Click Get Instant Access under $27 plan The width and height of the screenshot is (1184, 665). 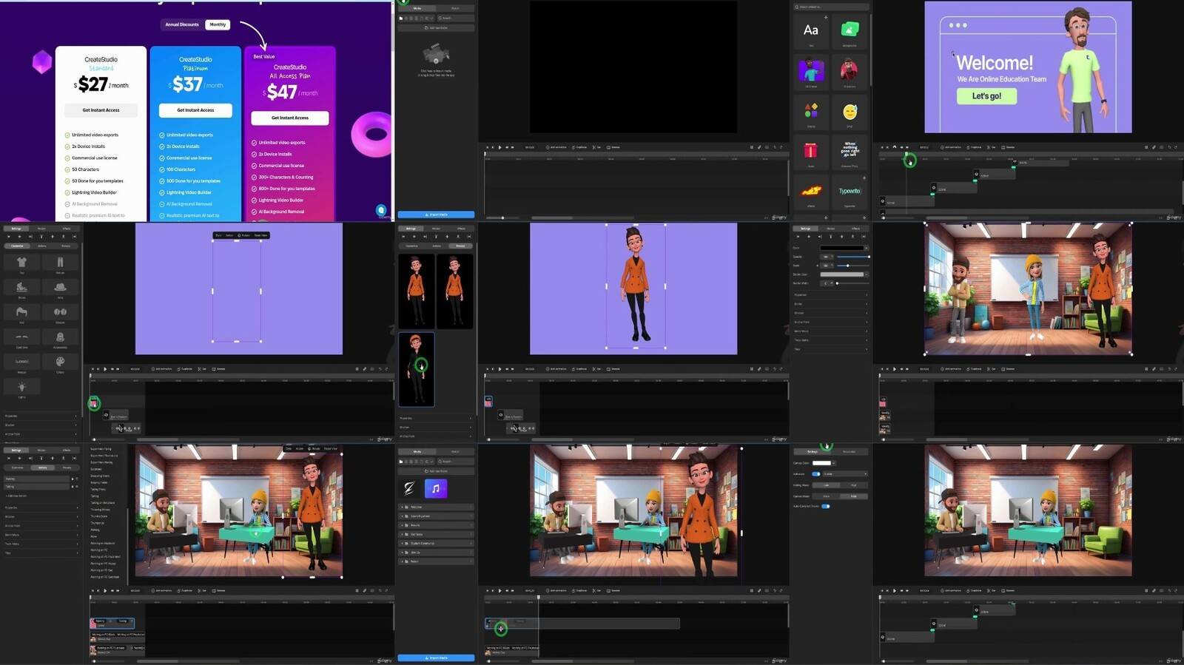[x=101, y=110]
